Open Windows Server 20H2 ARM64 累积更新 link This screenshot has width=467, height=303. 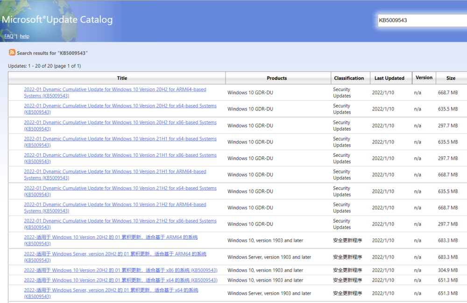115,254
